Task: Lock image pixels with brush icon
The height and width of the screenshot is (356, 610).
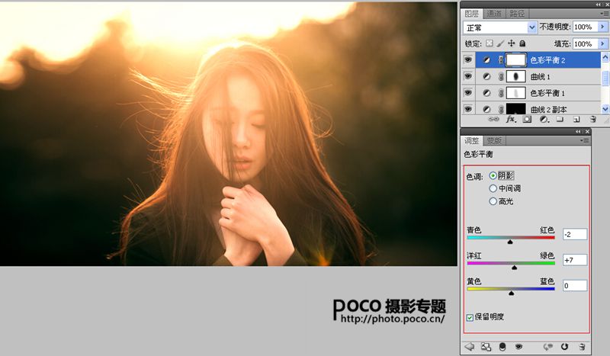Action: point(500,43)
